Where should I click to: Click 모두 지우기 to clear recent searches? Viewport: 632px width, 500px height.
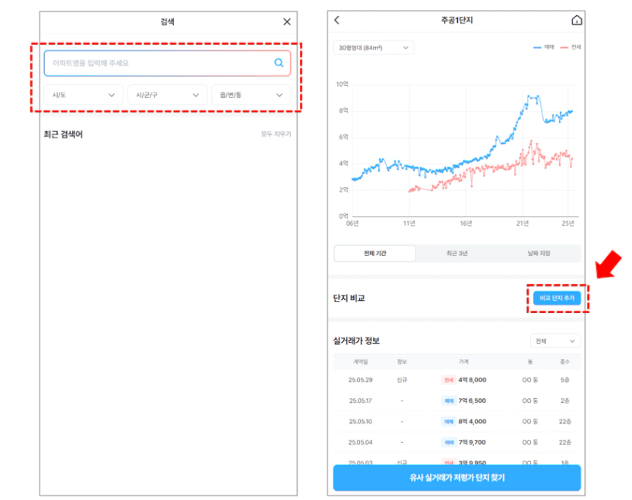point(276,134)
